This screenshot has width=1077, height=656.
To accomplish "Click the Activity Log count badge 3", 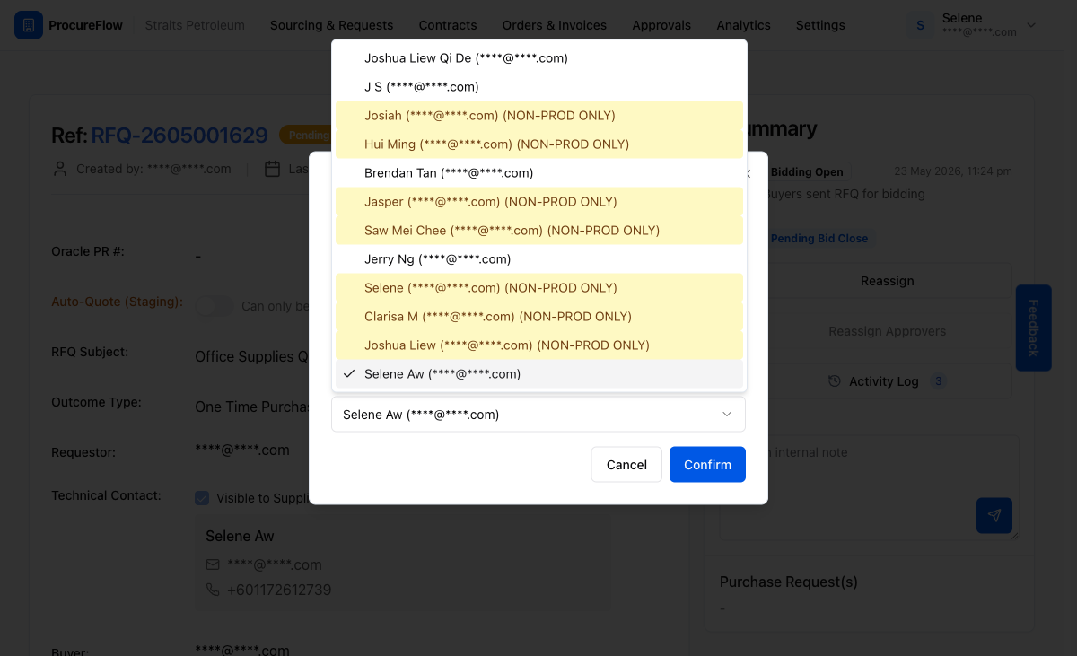I will tap(939, 381).
